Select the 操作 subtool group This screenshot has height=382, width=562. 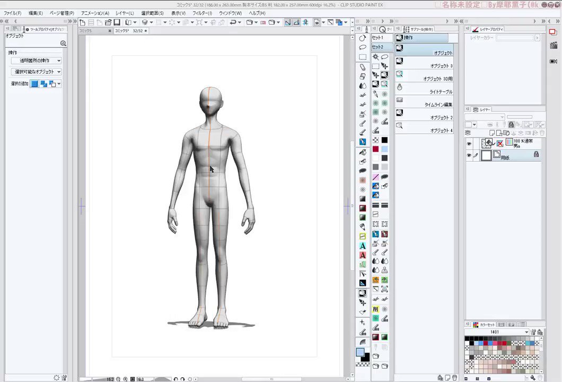[422, 38]
